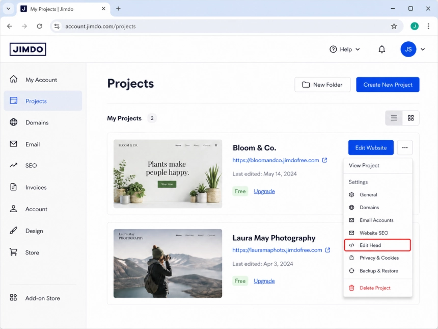Open lauramaphoto.jimdofree.com link

[277, 250]
